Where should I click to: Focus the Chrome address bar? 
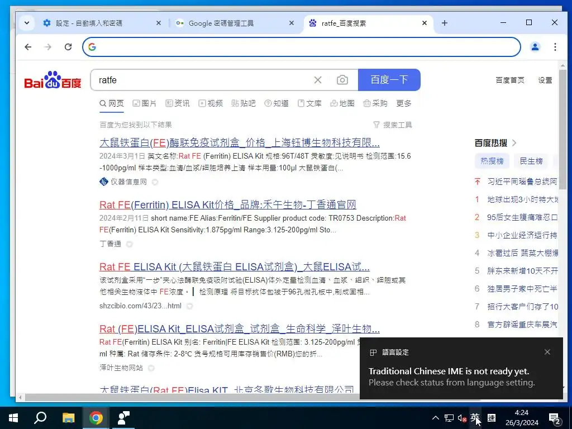(301, 47)
